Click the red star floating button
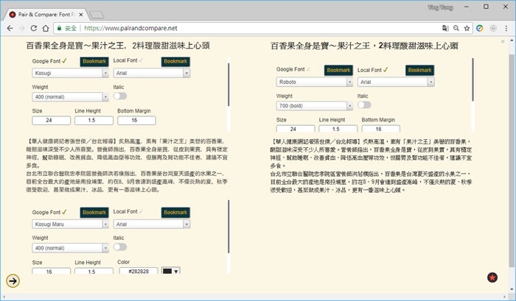 492,277
